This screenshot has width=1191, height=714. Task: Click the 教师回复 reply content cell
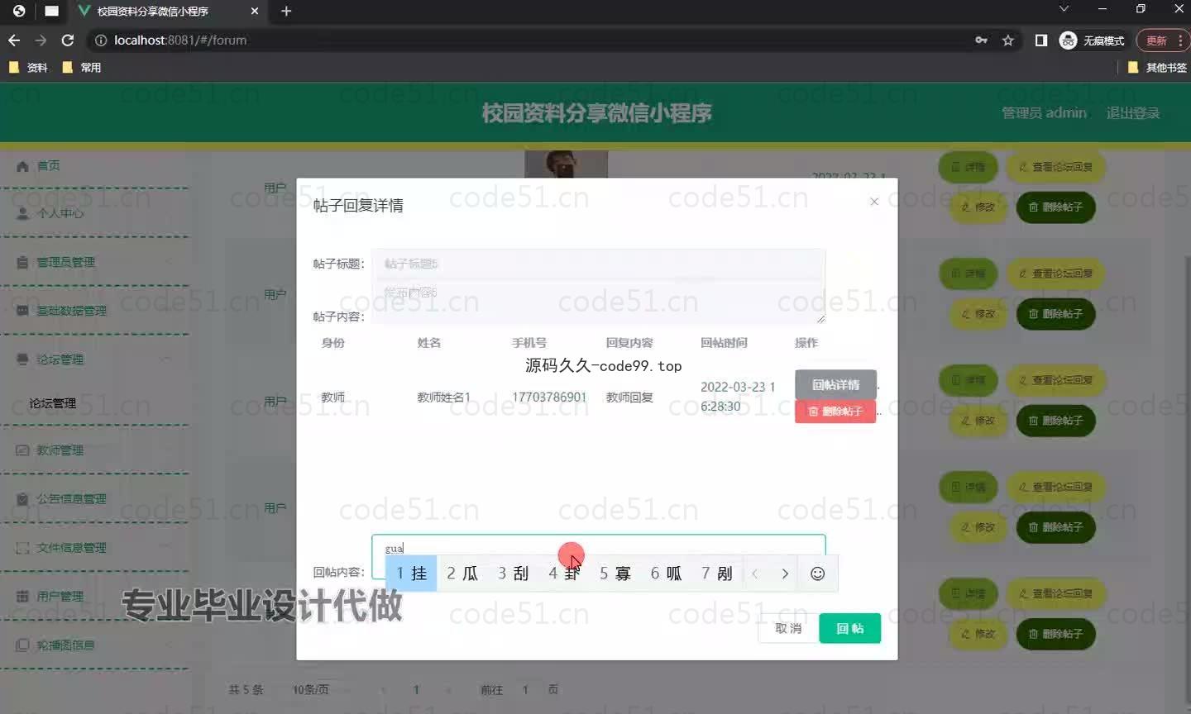629,397
